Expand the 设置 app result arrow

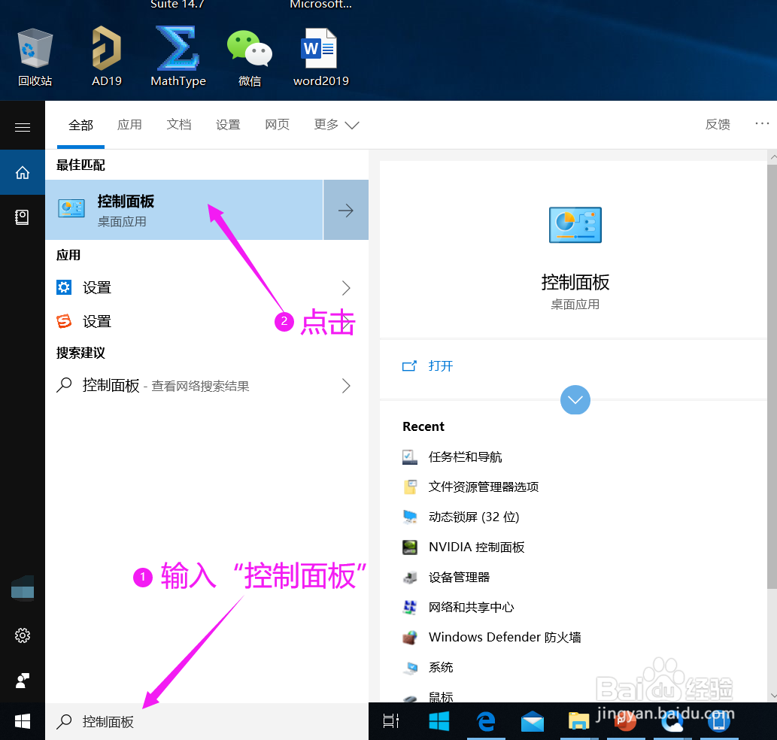(345, 287)
